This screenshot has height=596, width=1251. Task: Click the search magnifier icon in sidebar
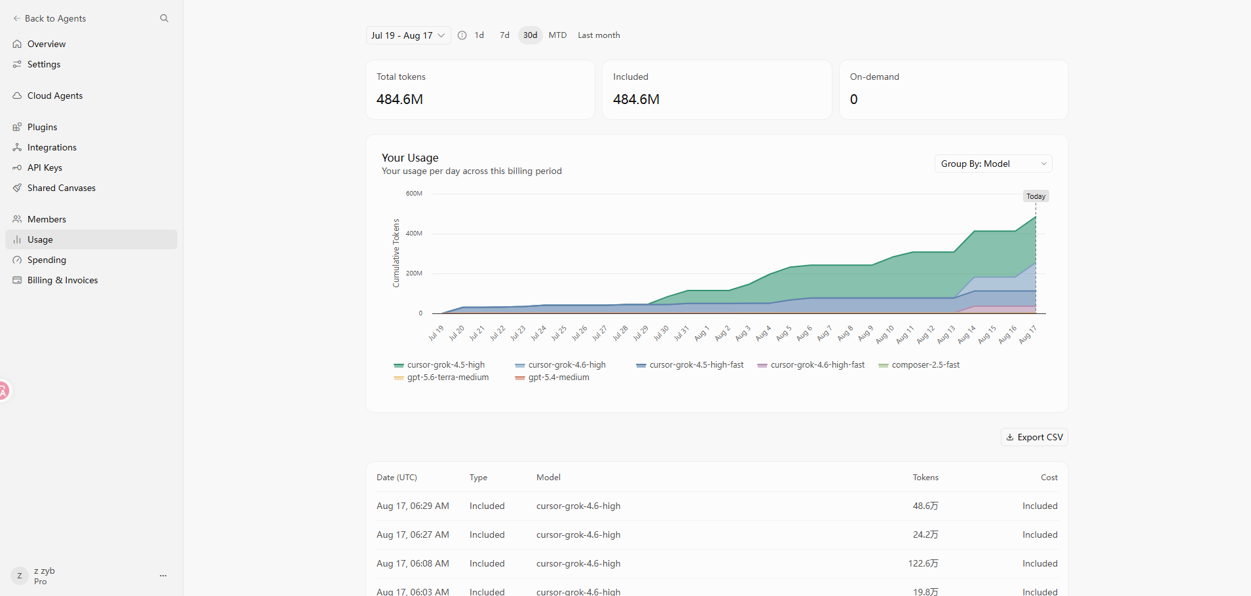tap(164, 18)
